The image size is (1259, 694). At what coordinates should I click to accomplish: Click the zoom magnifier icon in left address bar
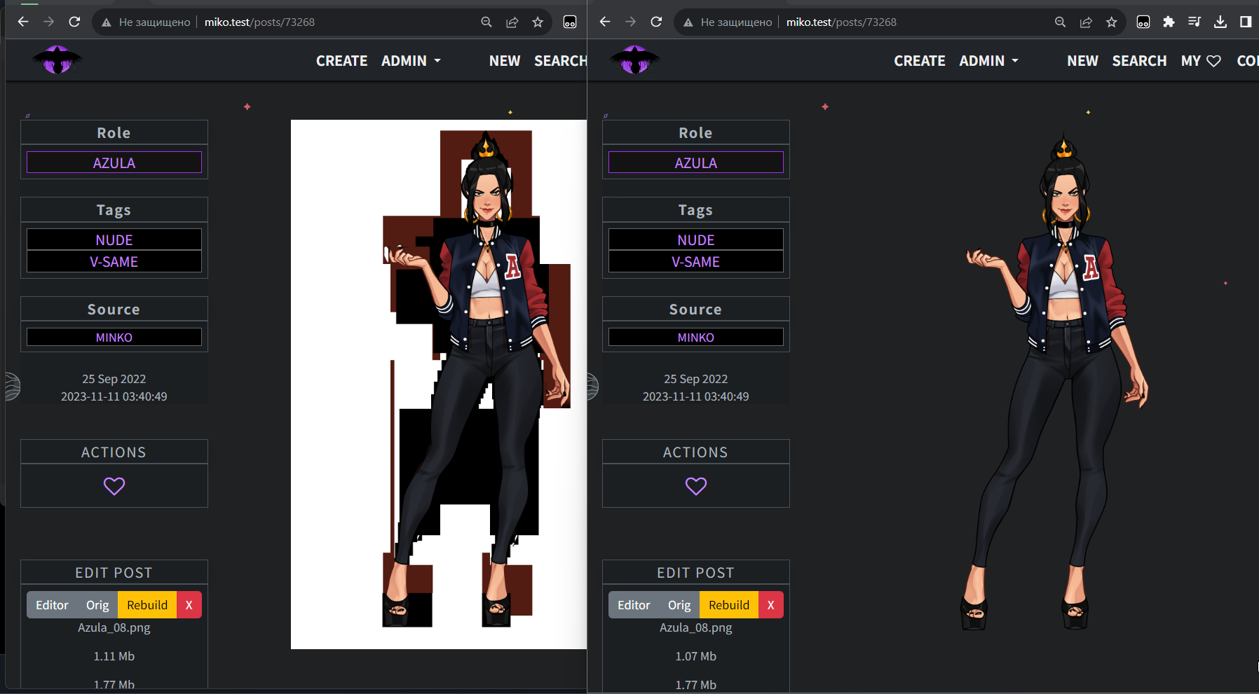click(x=486, y=22)
